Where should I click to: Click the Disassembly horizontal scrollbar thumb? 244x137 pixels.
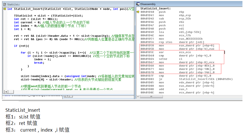(151, 97)
